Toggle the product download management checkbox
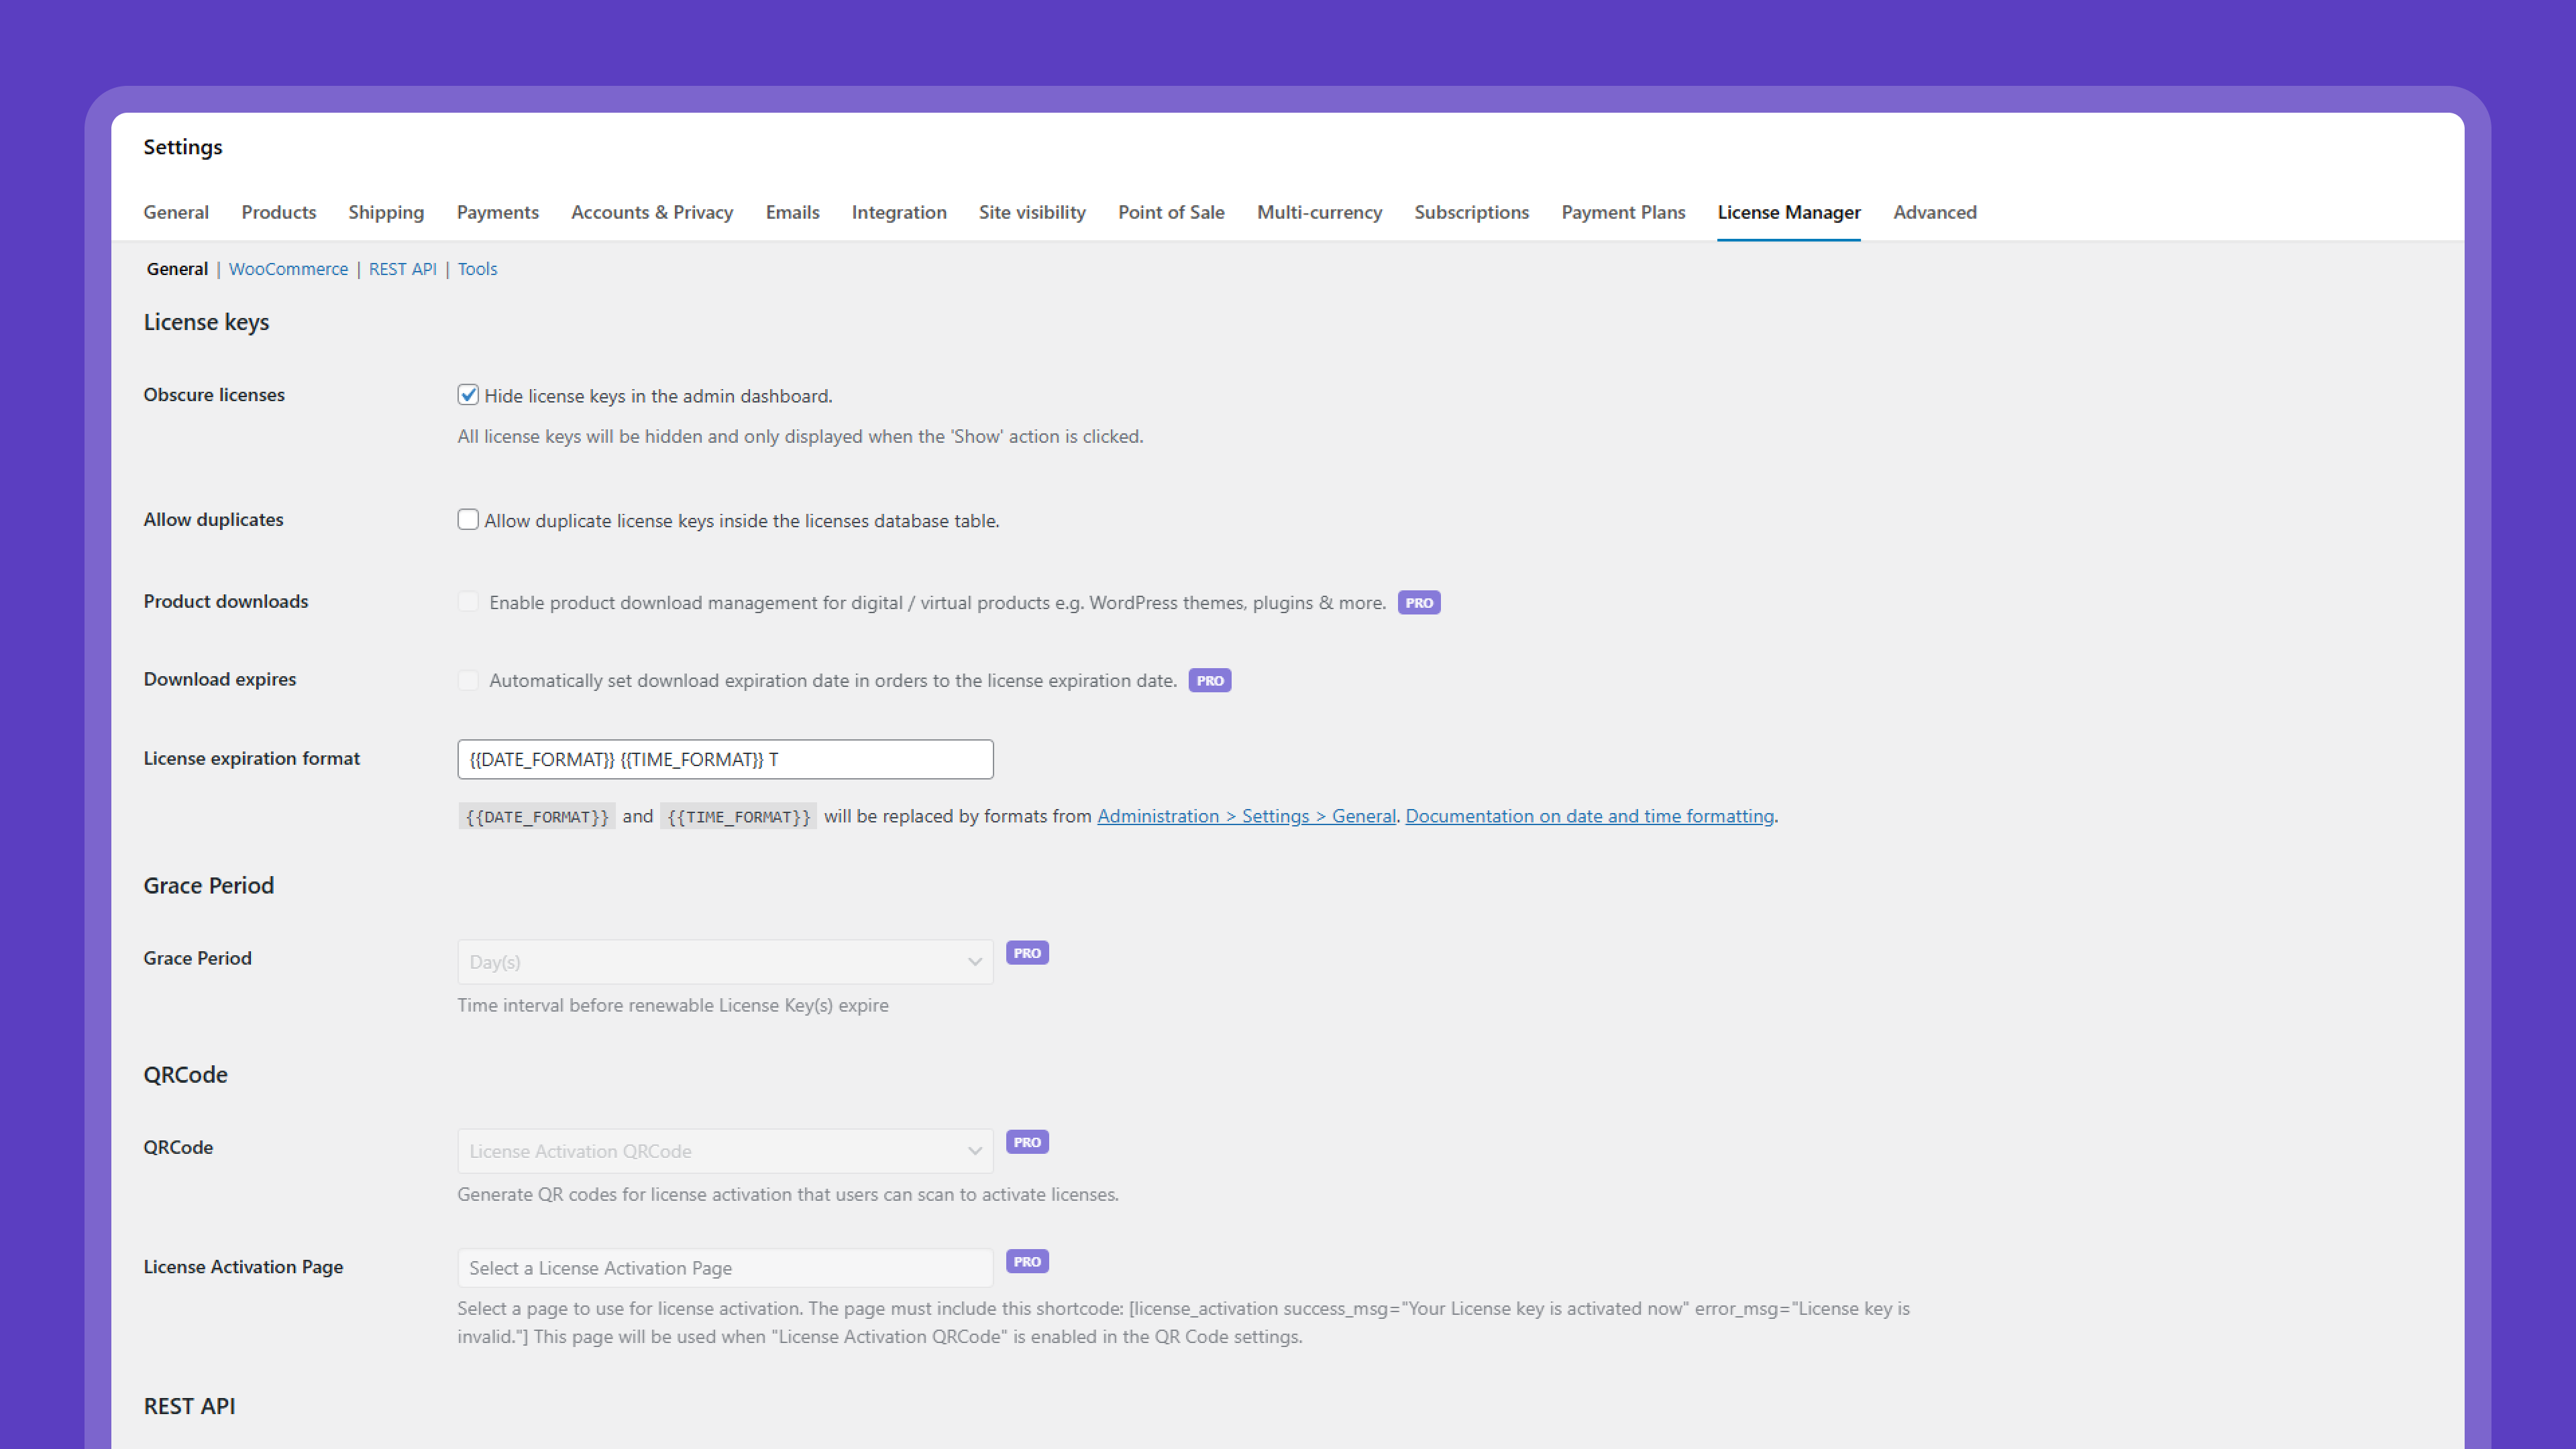 click(x=468, y=602)
